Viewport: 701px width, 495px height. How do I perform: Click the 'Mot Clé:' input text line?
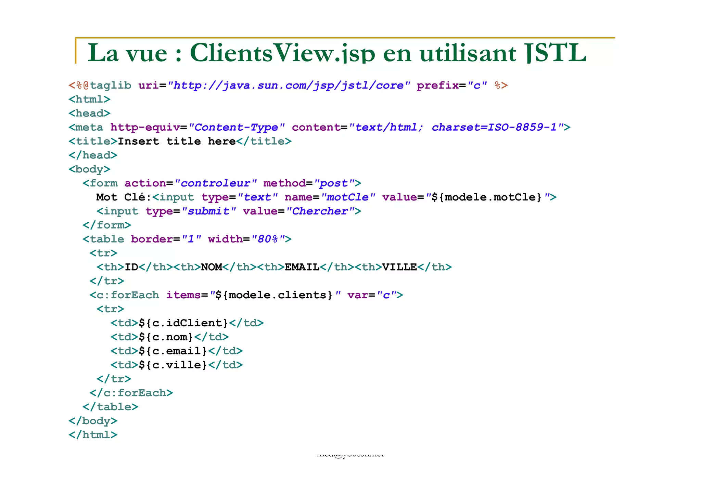[327, 197]
